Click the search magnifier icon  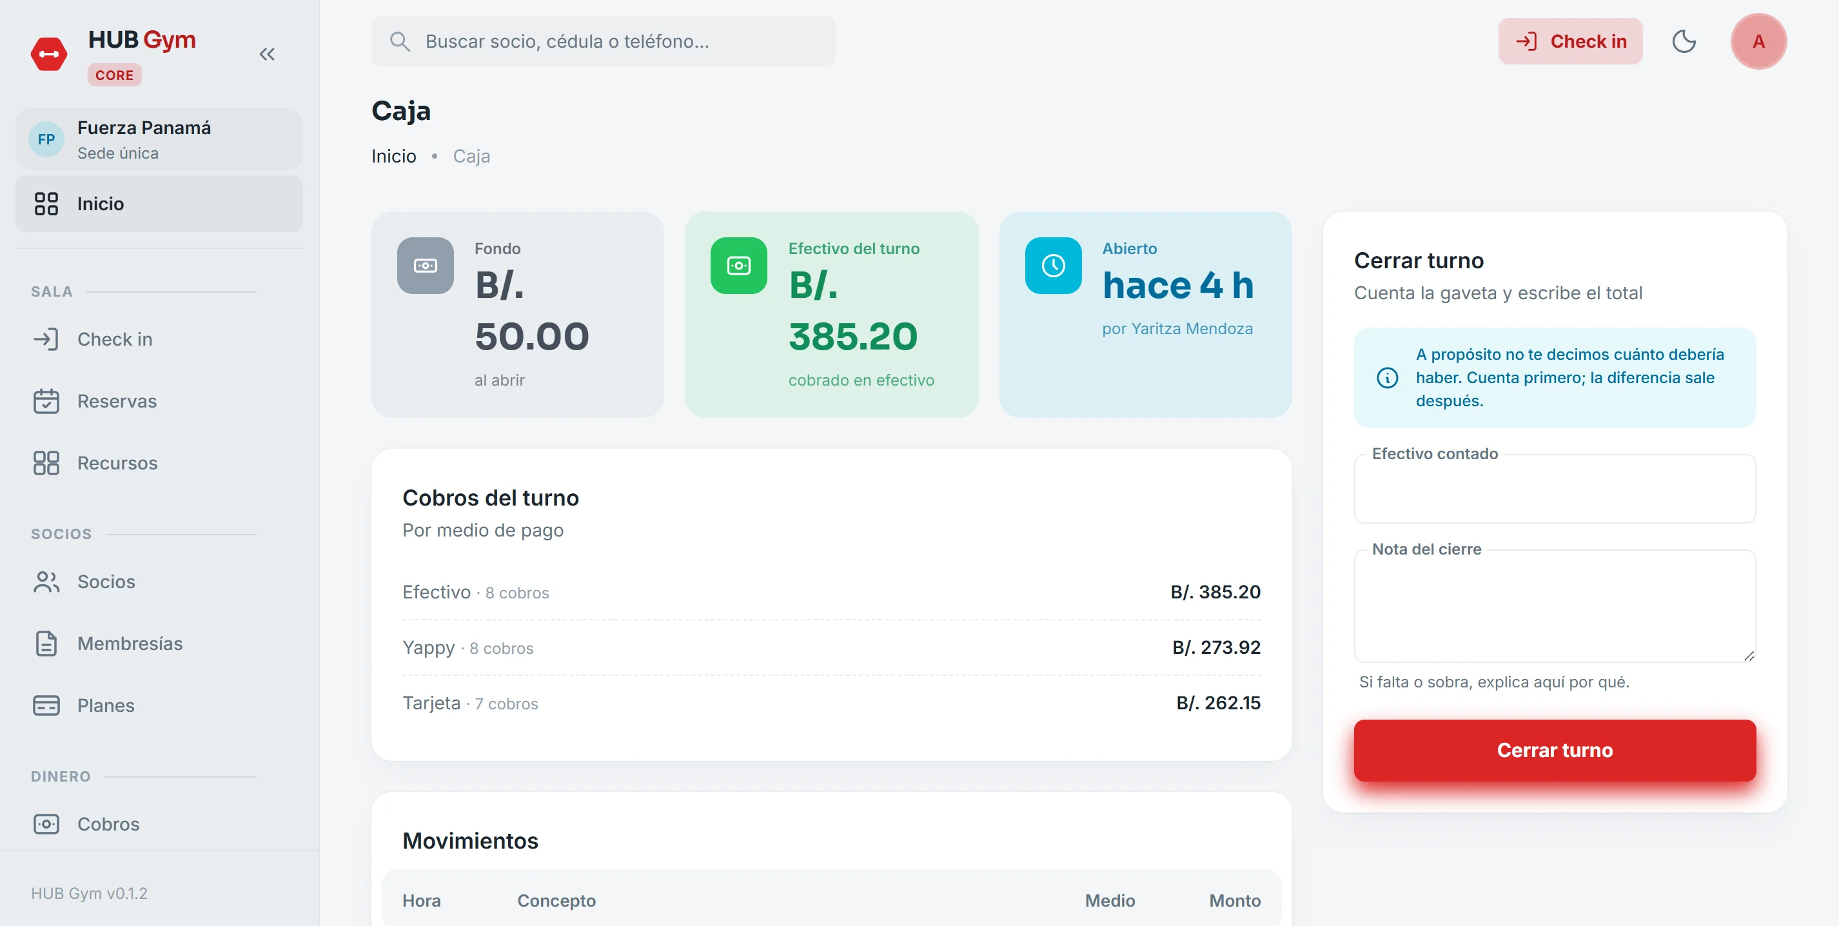pos(400,41)
